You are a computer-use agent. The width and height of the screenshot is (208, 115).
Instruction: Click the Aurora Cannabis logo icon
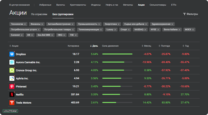pyautogui.click(x=12, y=62)
